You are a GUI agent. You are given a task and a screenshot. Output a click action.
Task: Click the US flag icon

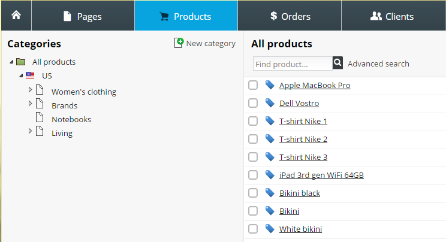pos(30,75)
